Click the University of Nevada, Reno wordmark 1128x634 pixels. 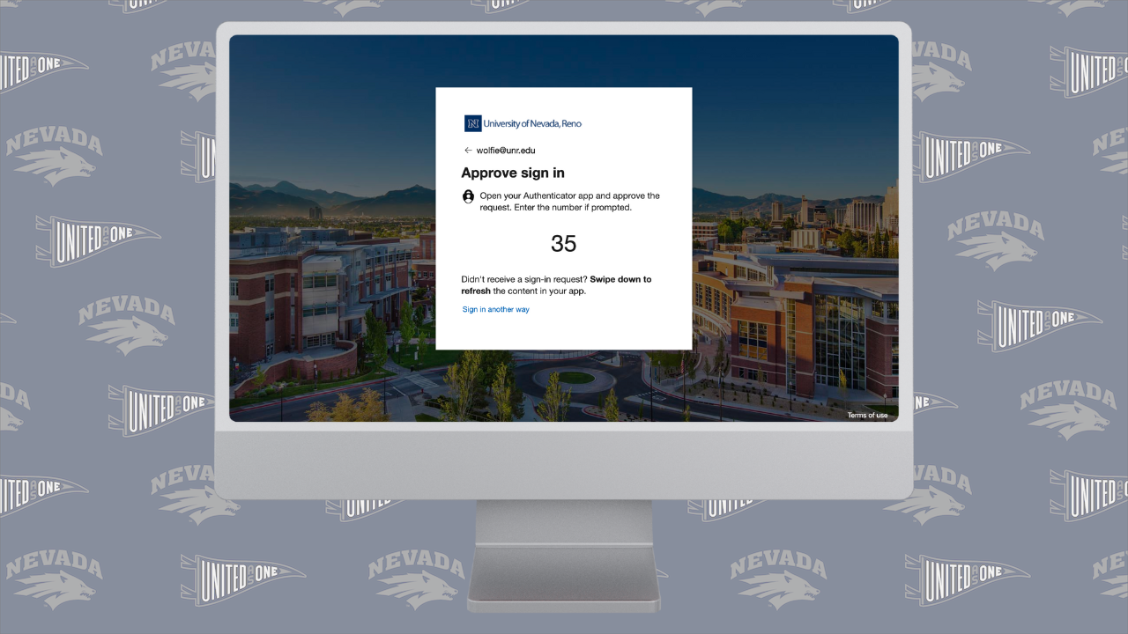[532, 124]
